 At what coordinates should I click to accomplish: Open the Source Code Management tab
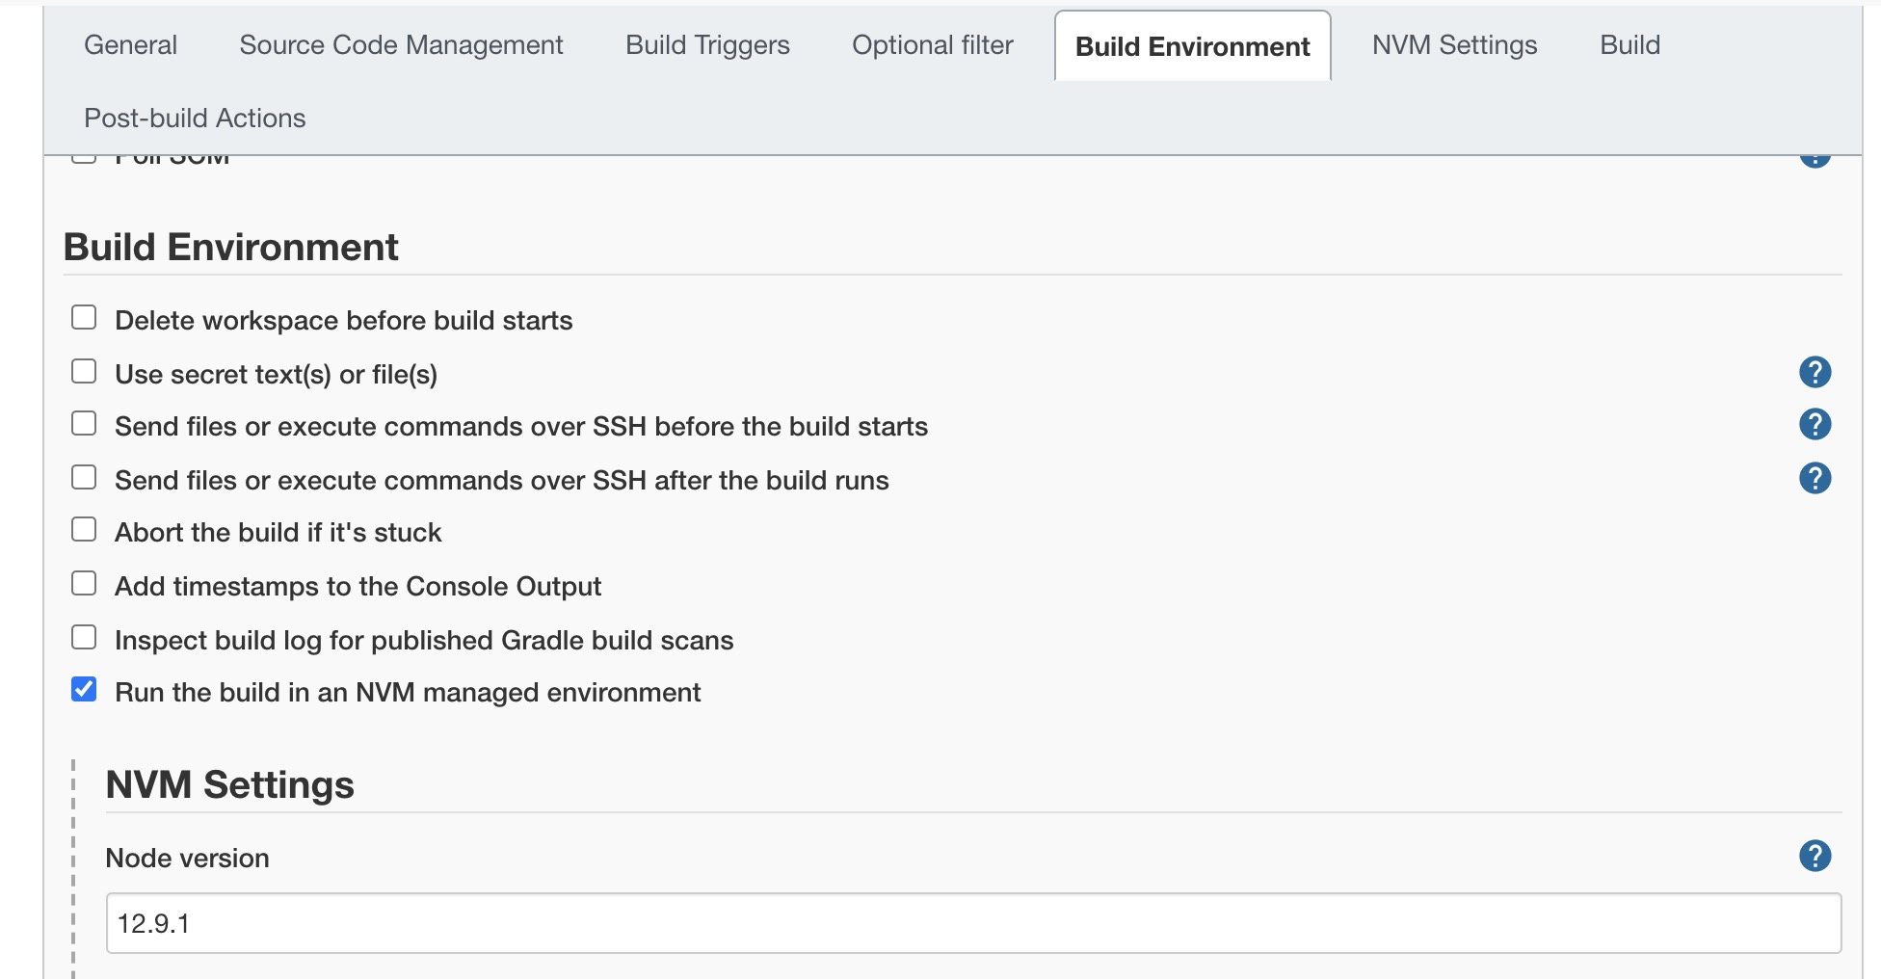click(x=401, y=45)
